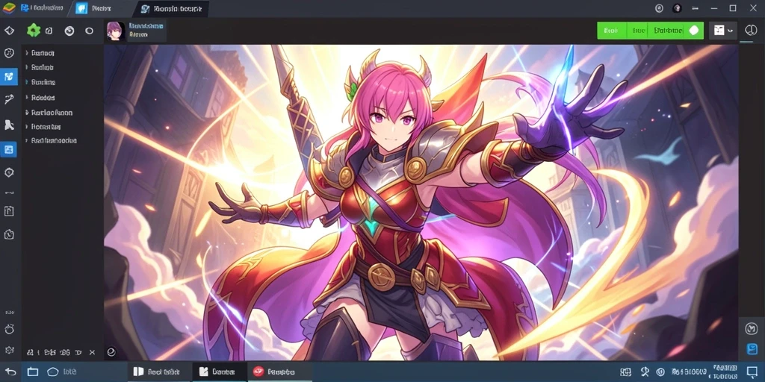Viewport: 765px width, 382px height.
Task: Click the profile name text next to the avatar
Action: point(147,26)
